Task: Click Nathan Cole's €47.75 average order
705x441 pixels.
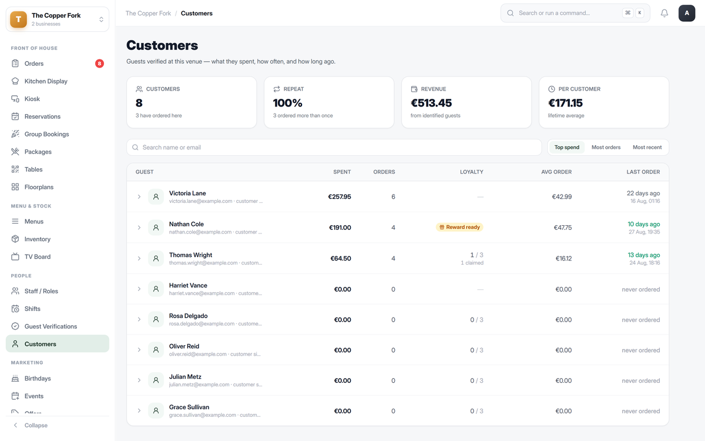Action: tap(562, 228)
